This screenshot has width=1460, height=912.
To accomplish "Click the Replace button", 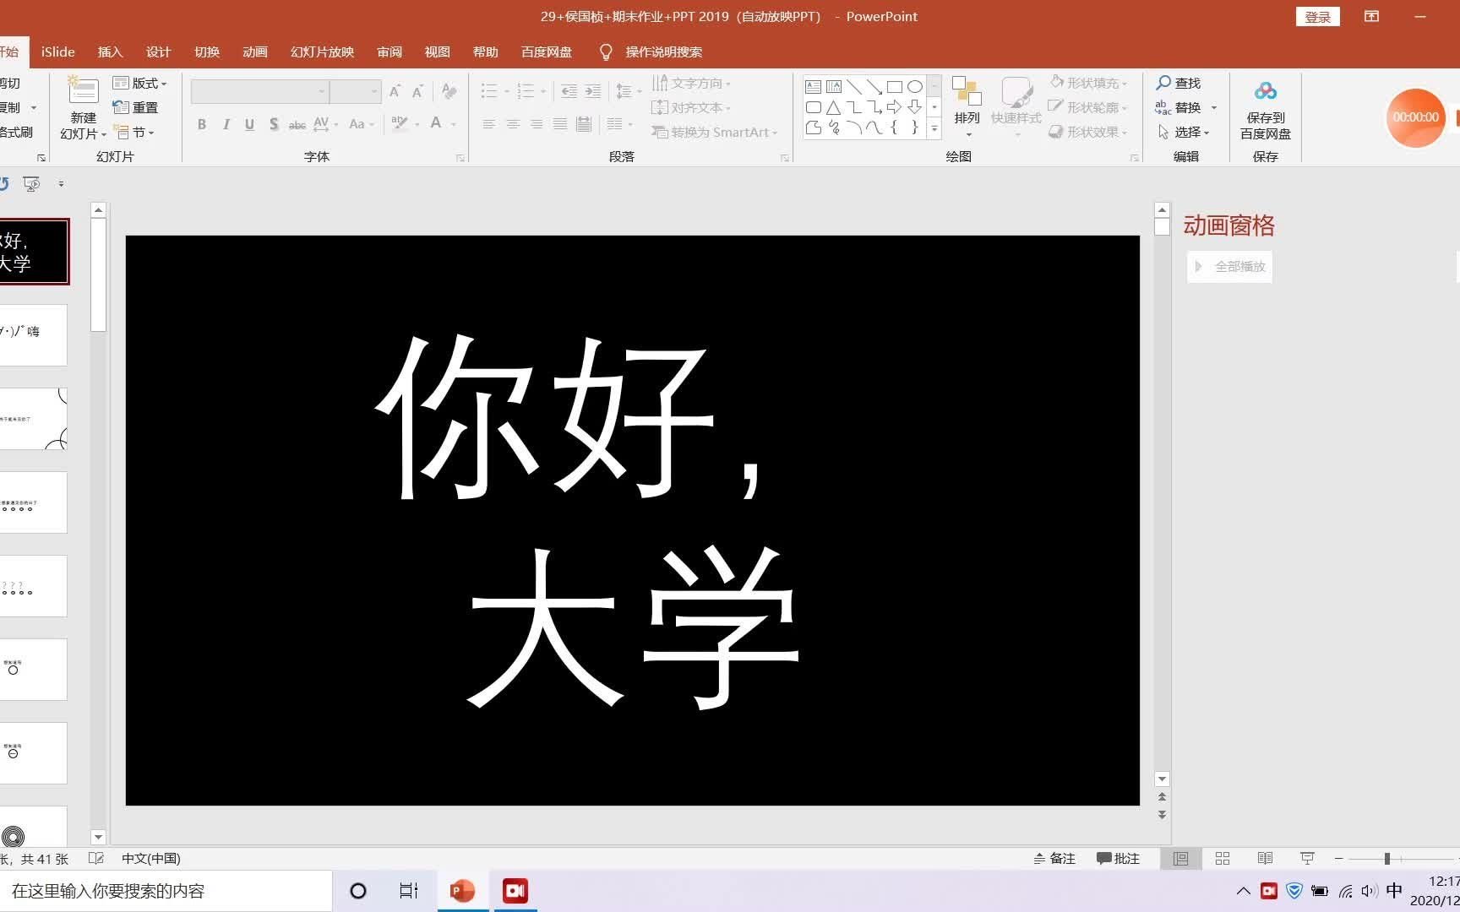I will (1186, 107).
